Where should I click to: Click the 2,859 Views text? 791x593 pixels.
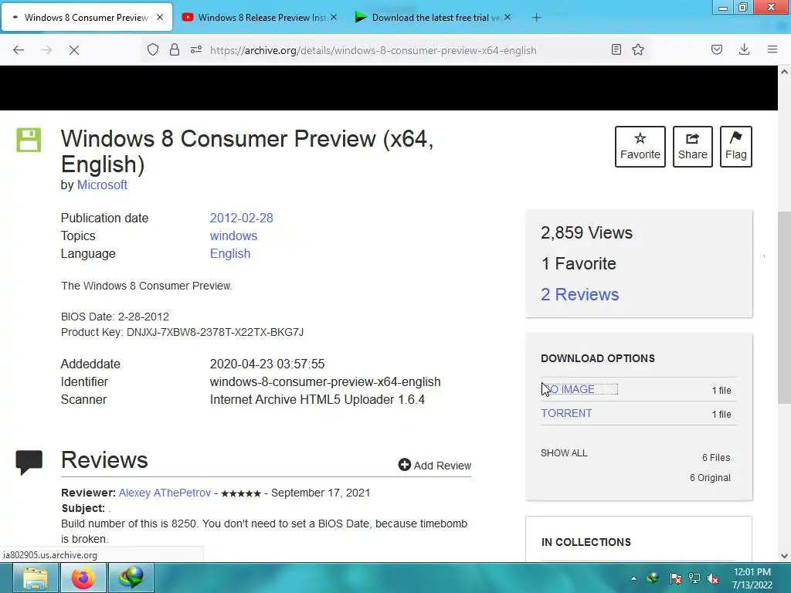click(586, 232)
